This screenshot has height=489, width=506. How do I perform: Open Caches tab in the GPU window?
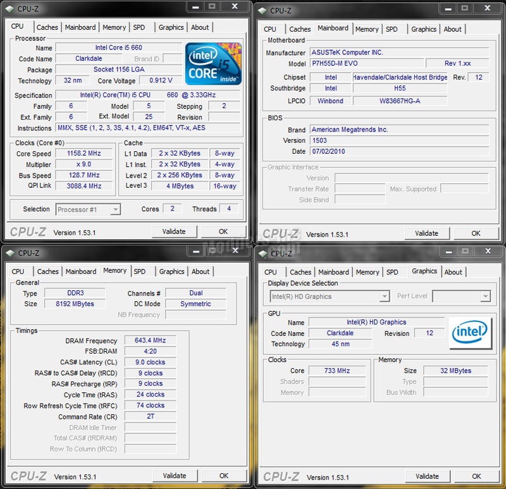coord(300,272)
